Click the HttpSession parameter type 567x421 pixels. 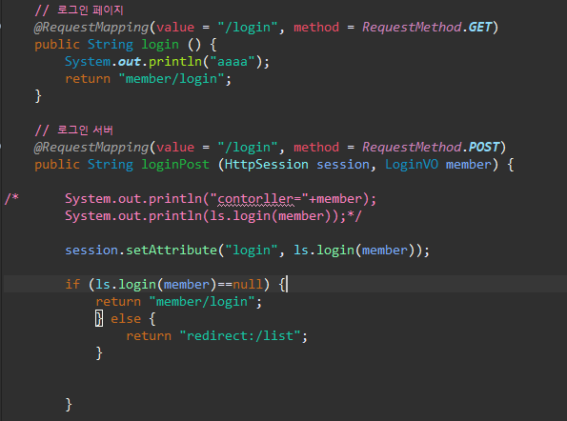266,165
